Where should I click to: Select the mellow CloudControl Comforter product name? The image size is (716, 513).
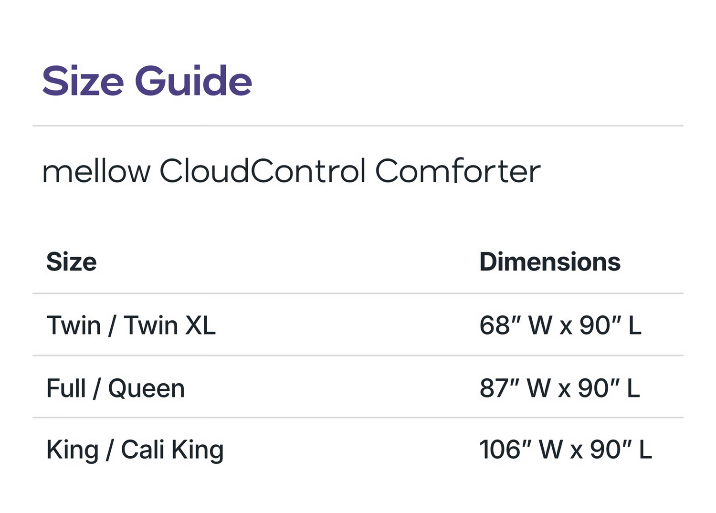[x=291, y=171]
